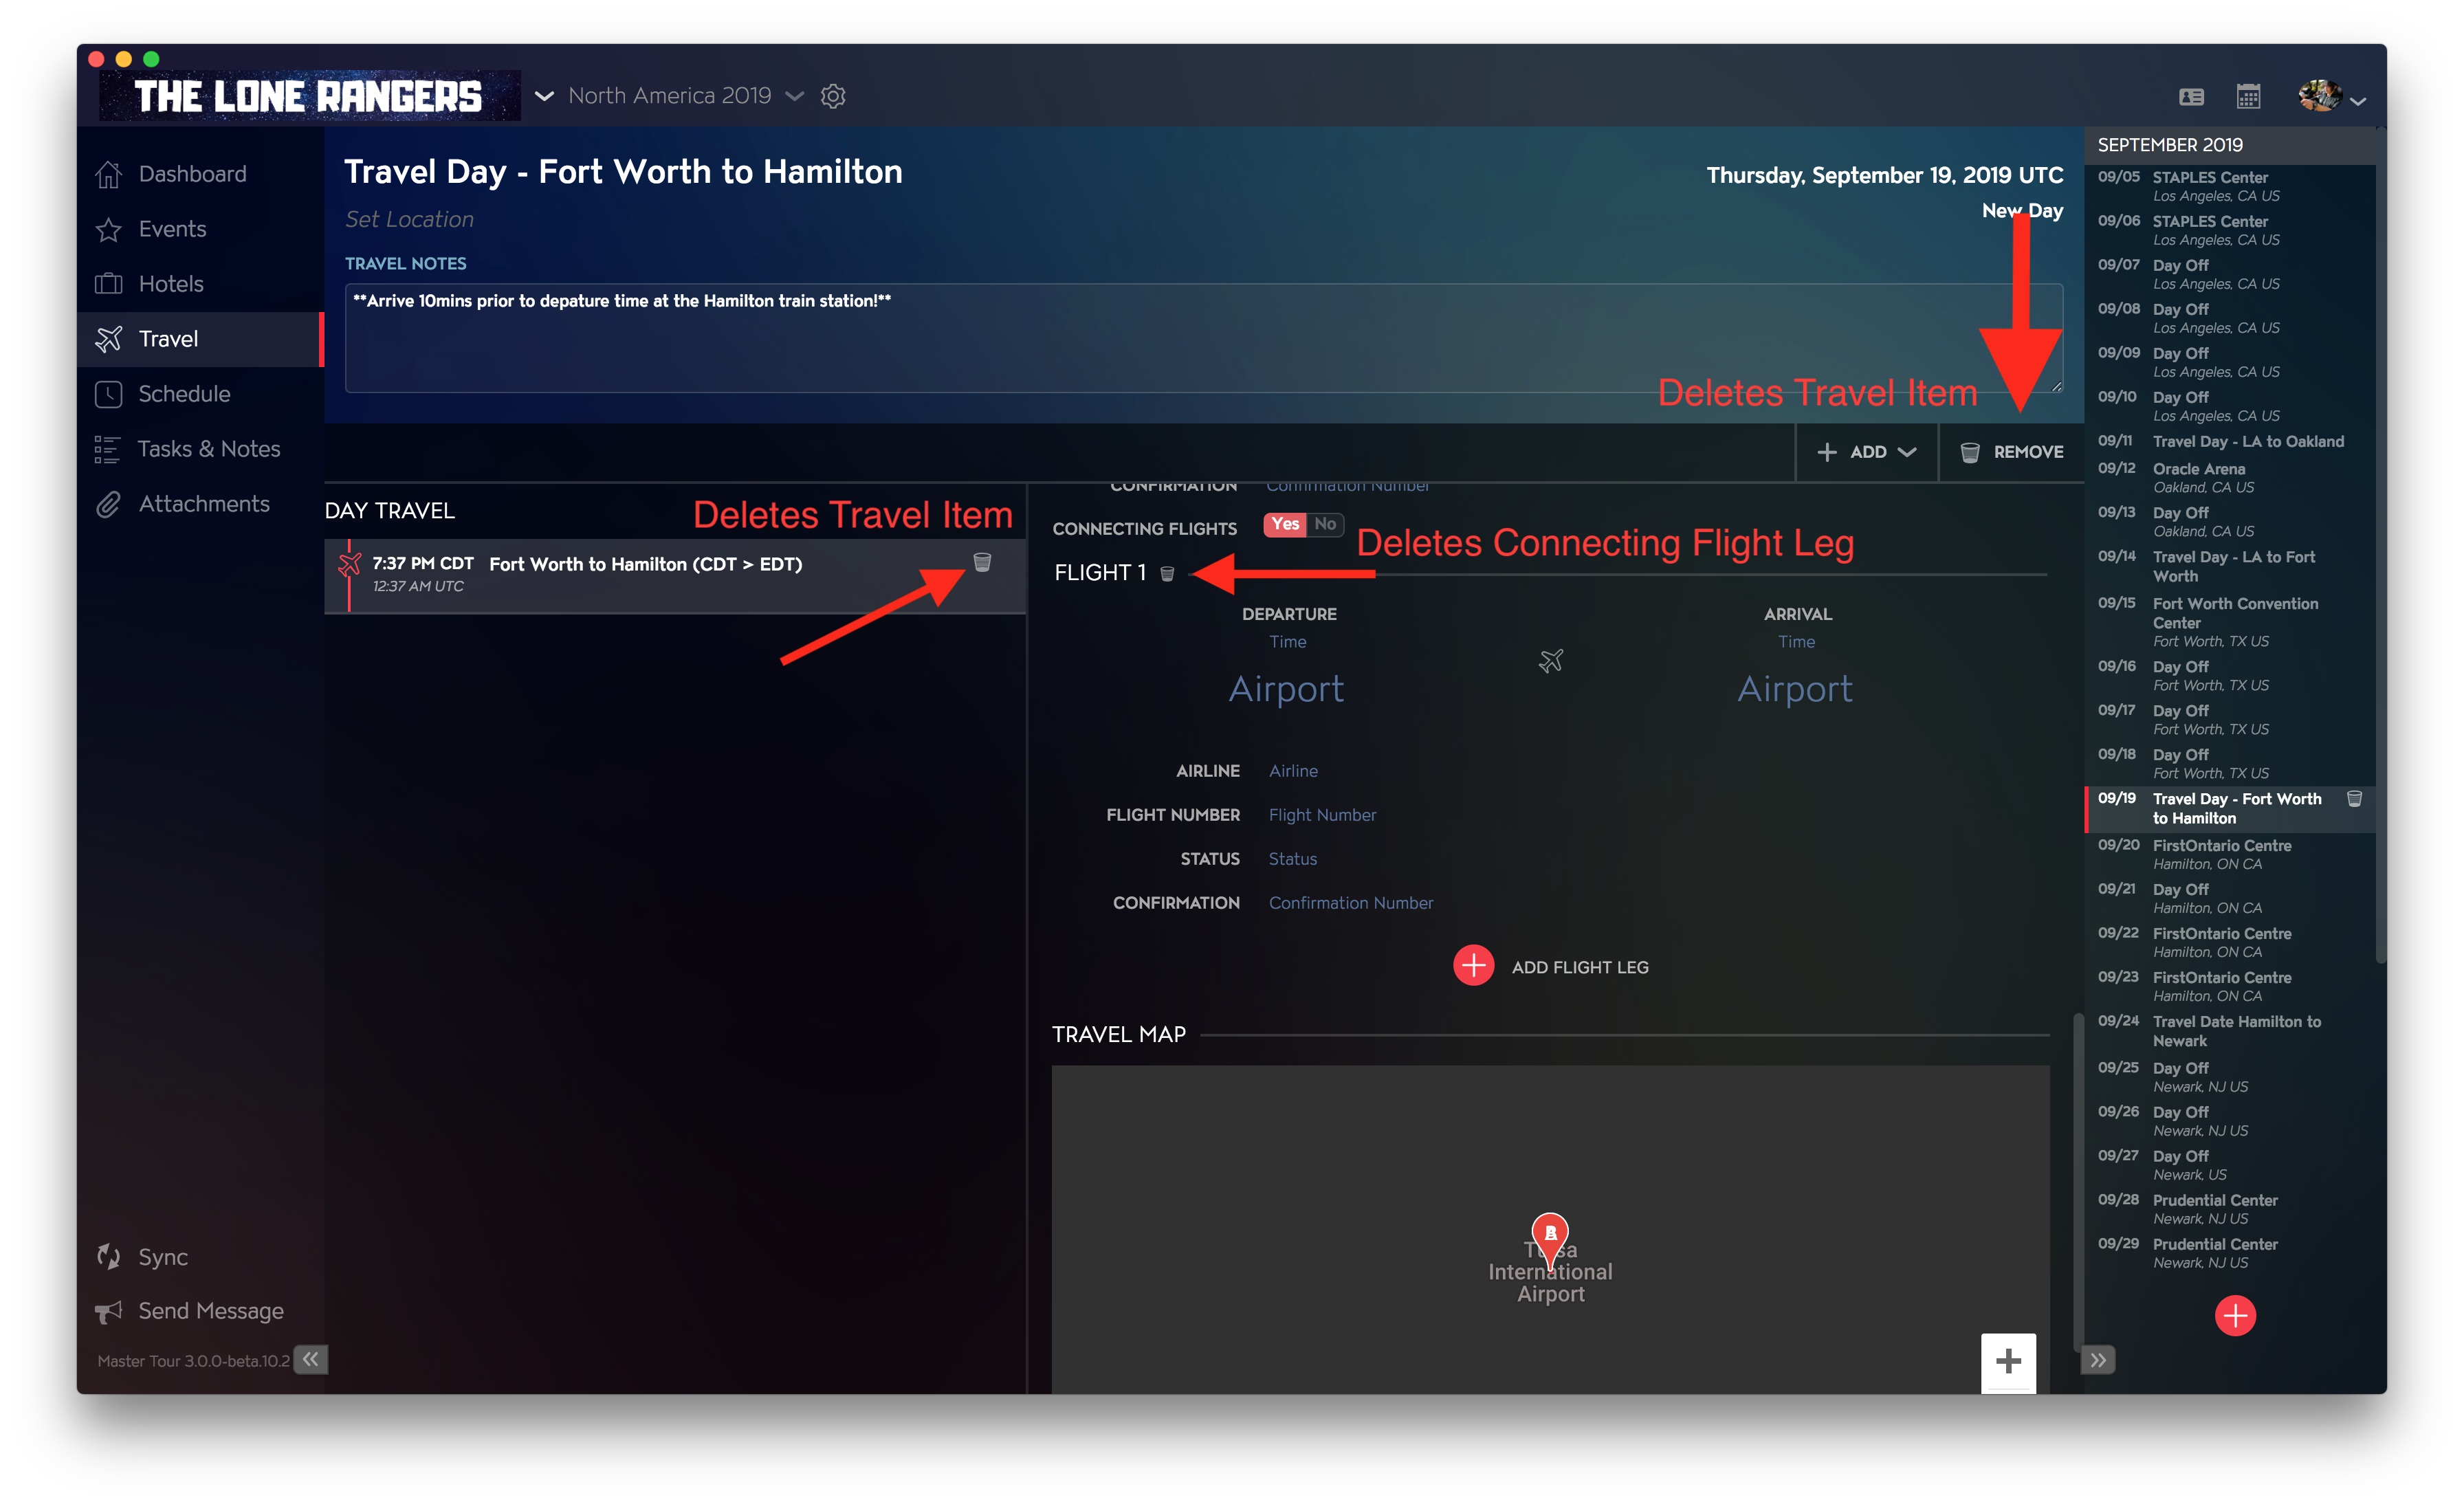2464x1504 pixels.
Task: Set Connecting Flights toggle to Yes
Action: (x=1285, y=524)
